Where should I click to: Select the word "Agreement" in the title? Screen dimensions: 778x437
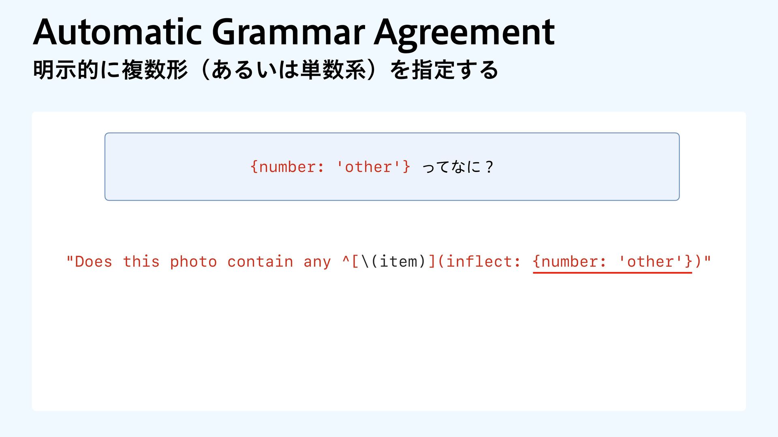coord(464,33)
